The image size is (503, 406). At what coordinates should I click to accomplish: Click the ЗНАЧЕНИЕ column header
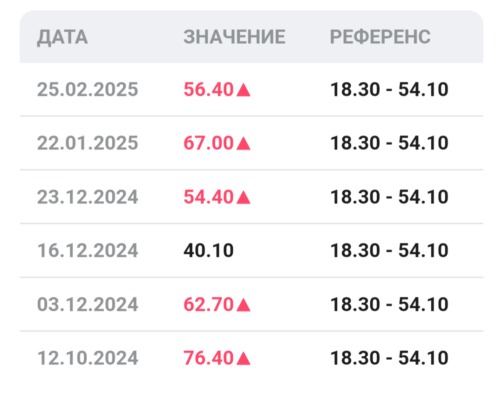[x=234, y=37]
